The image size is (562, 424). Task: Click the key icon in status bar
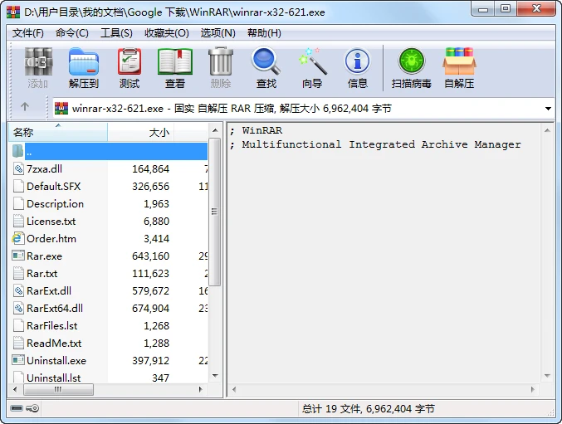point(32,408)
